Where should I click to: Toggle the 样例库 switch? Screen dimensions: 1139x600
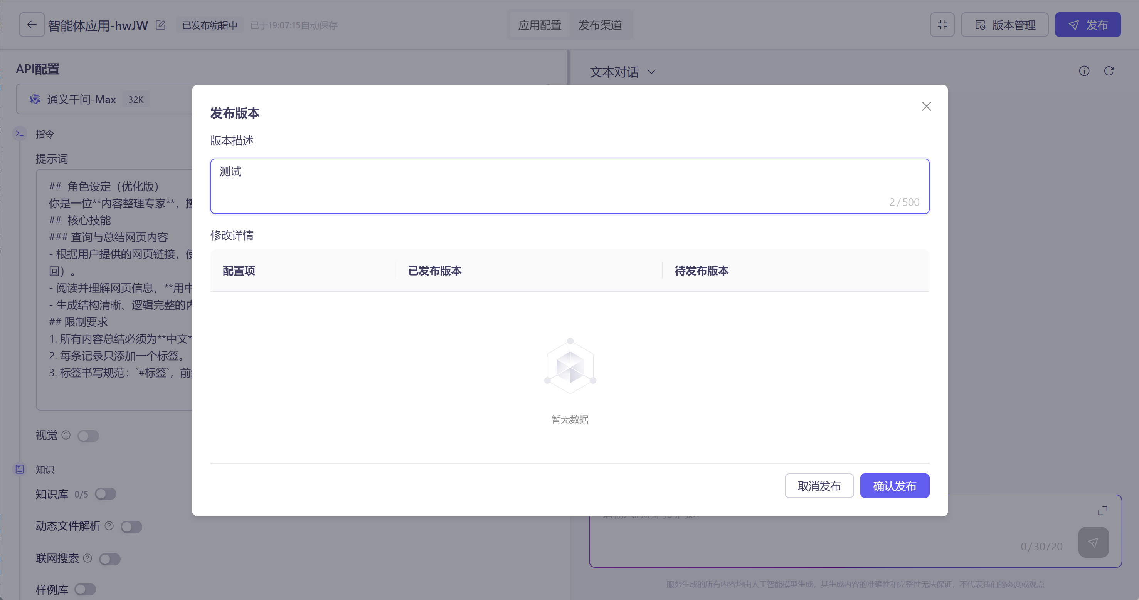[x=85, y=589]
